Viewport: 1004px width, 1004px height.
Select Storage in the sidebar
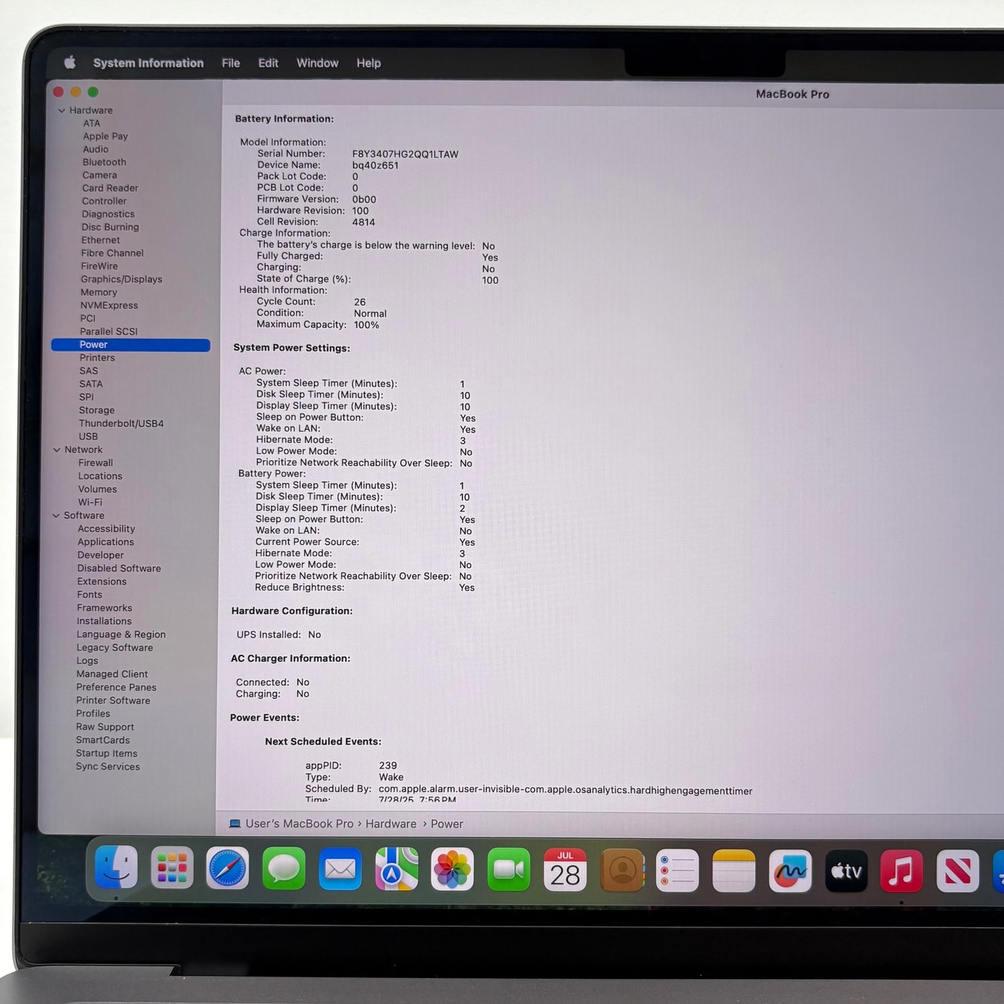(96, 410)
